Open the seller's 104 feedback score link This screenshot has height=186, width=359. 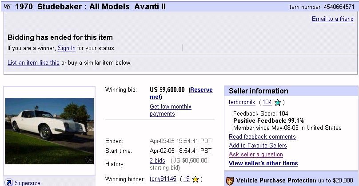[267, 102]
